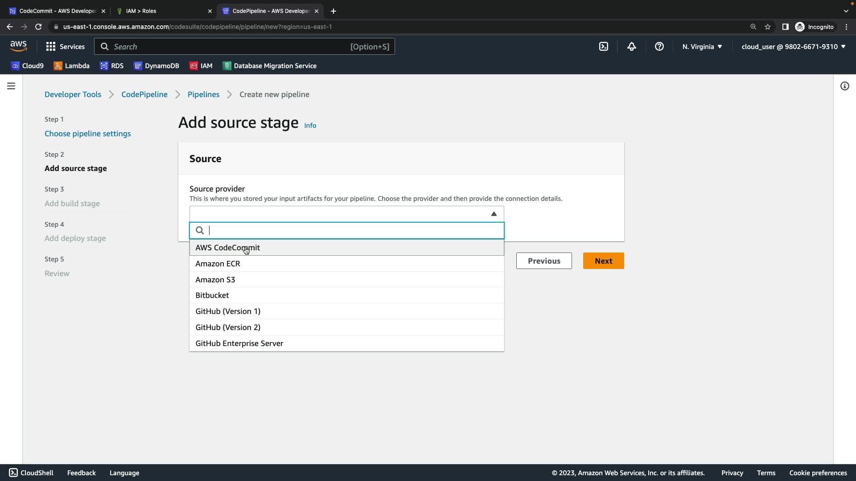Open CloudShell icon in top navigation bar

603,46
